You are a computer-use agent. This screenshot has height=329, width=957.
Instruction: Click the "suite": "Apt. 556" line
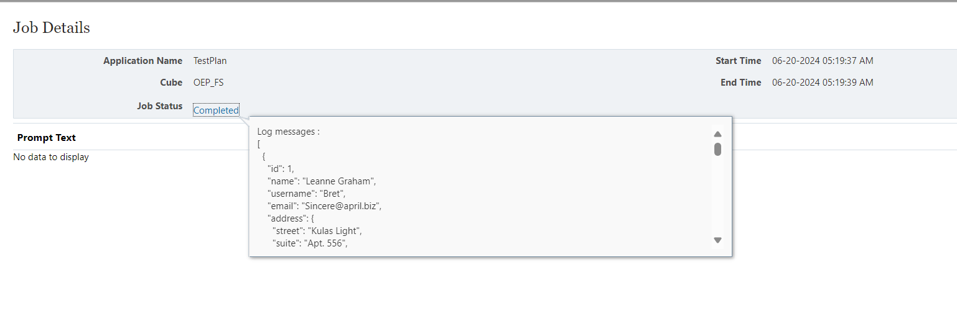[x=310, y=243]
